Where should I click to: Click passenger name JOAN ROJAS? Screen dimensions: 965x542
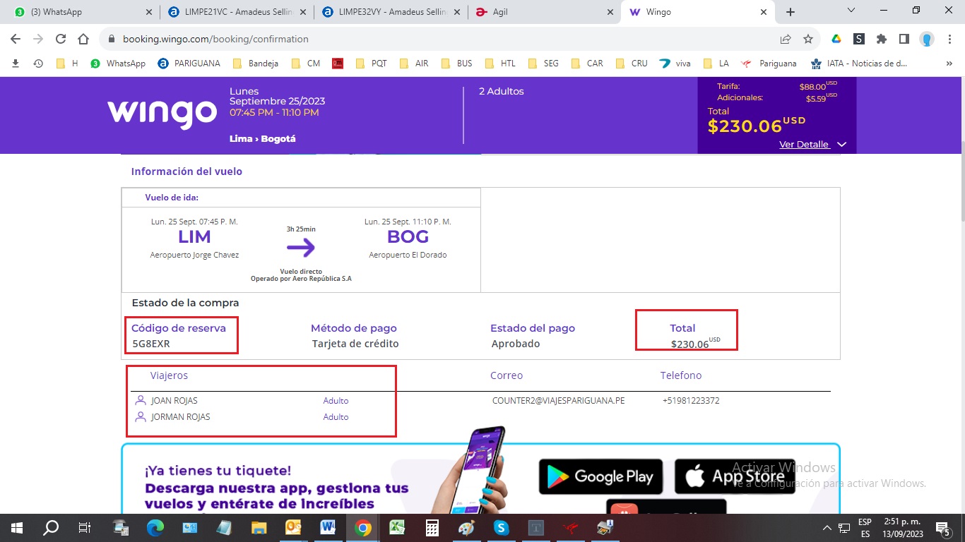point(174,401)
